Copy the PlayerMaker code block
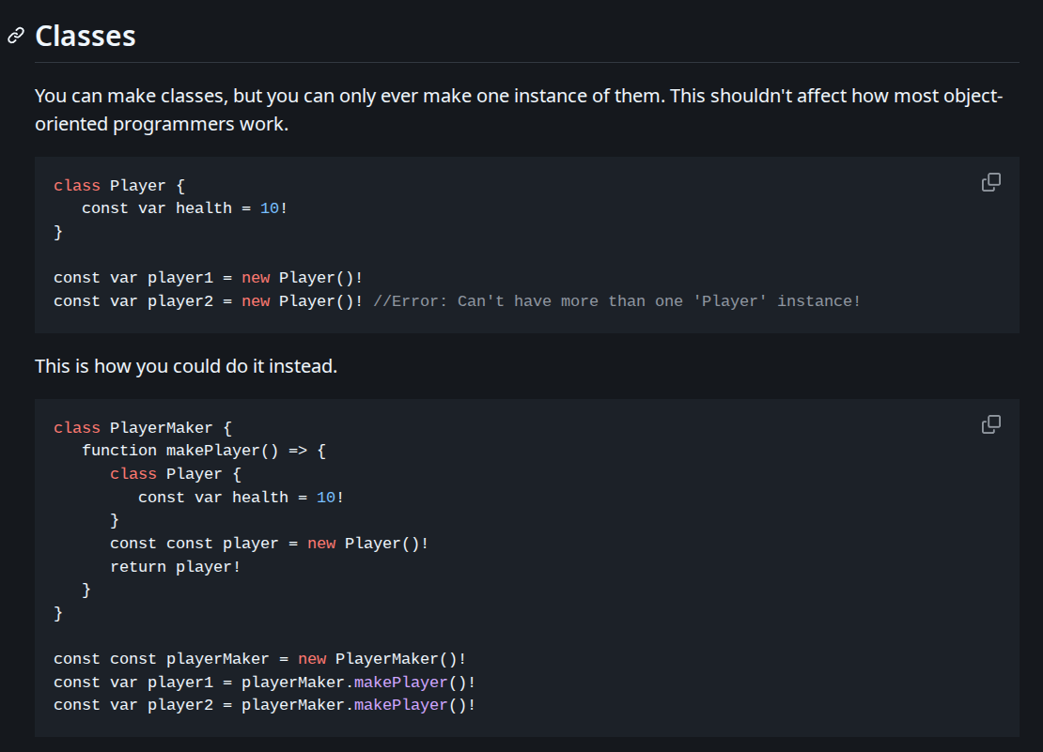This screenshot has width=1043, height=752. pyautogui.click(x=990, y=424)
